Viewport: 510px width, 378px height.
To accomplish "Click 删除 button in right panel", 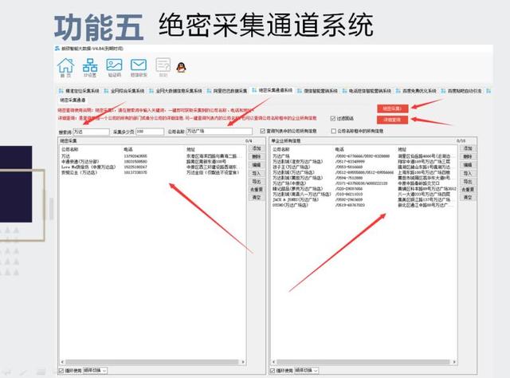I will [468, 156].
